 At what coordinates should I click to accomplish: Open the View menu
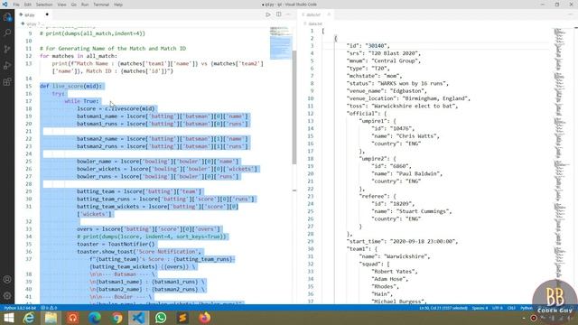pyautogui.click(x=61, y=5)
